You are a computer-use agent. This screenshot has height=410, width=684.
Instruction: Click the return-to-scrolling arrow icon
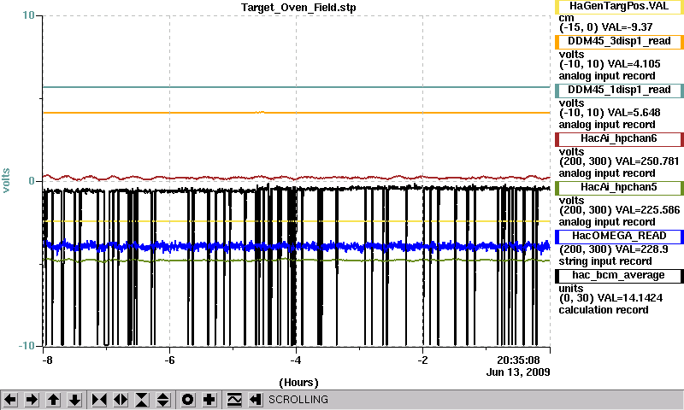256,400
